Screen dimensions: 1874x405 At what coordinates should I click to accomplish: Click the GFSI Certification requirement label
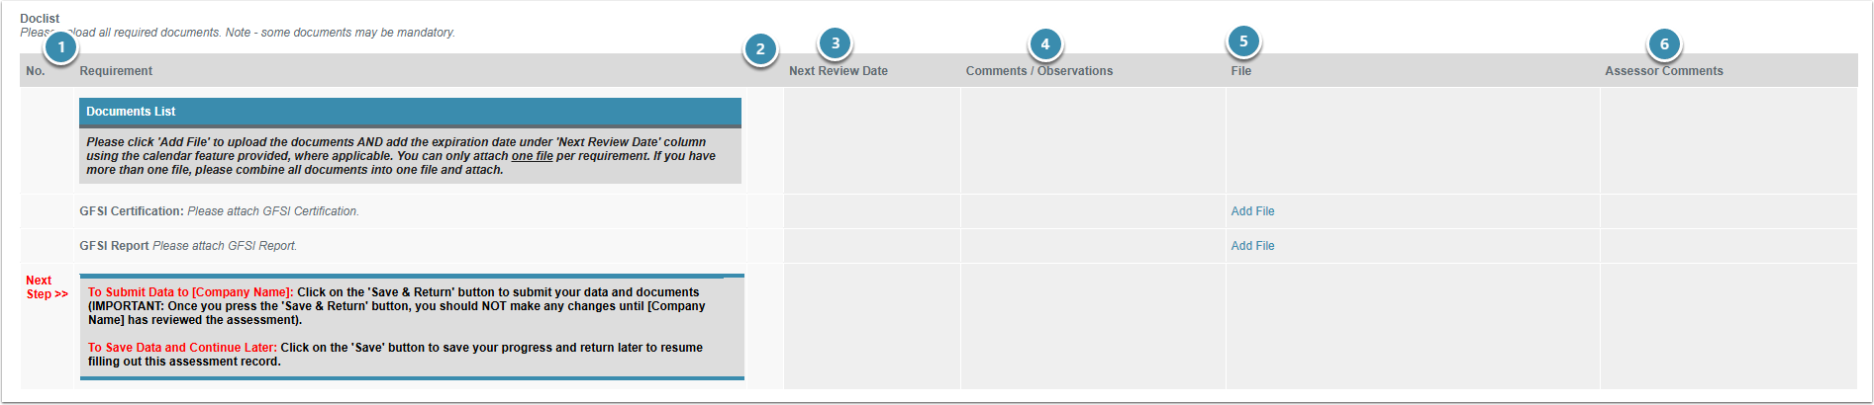pos(132,211)
